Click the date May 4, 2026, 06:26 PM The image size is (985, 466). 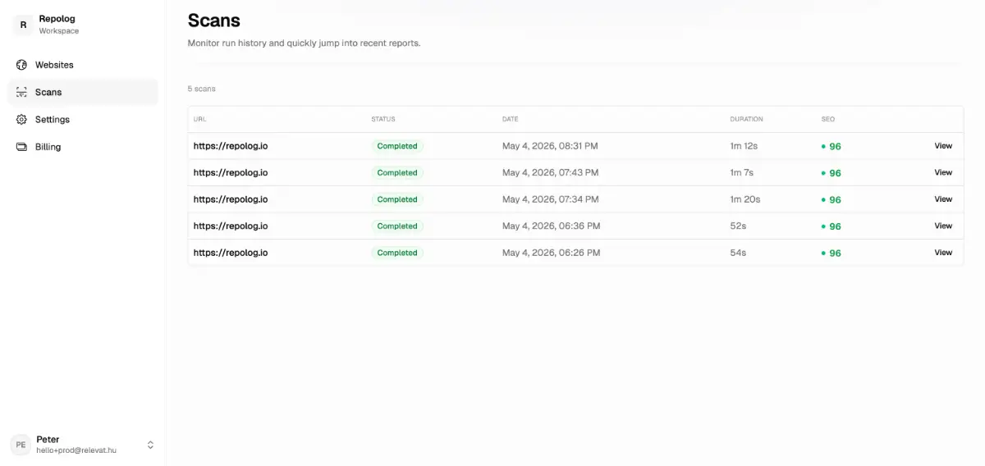(x=551, y=253)
